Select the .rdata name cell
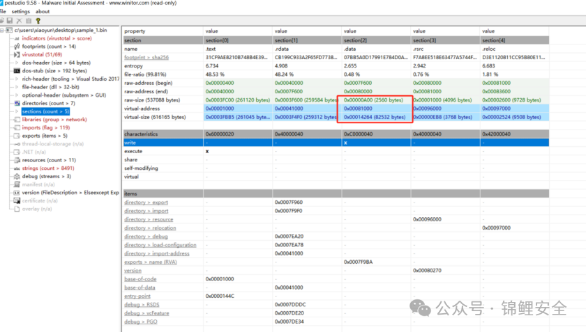The width and height of the screenshot is (586, 332). pyautogui.click(x=307, y=49)
